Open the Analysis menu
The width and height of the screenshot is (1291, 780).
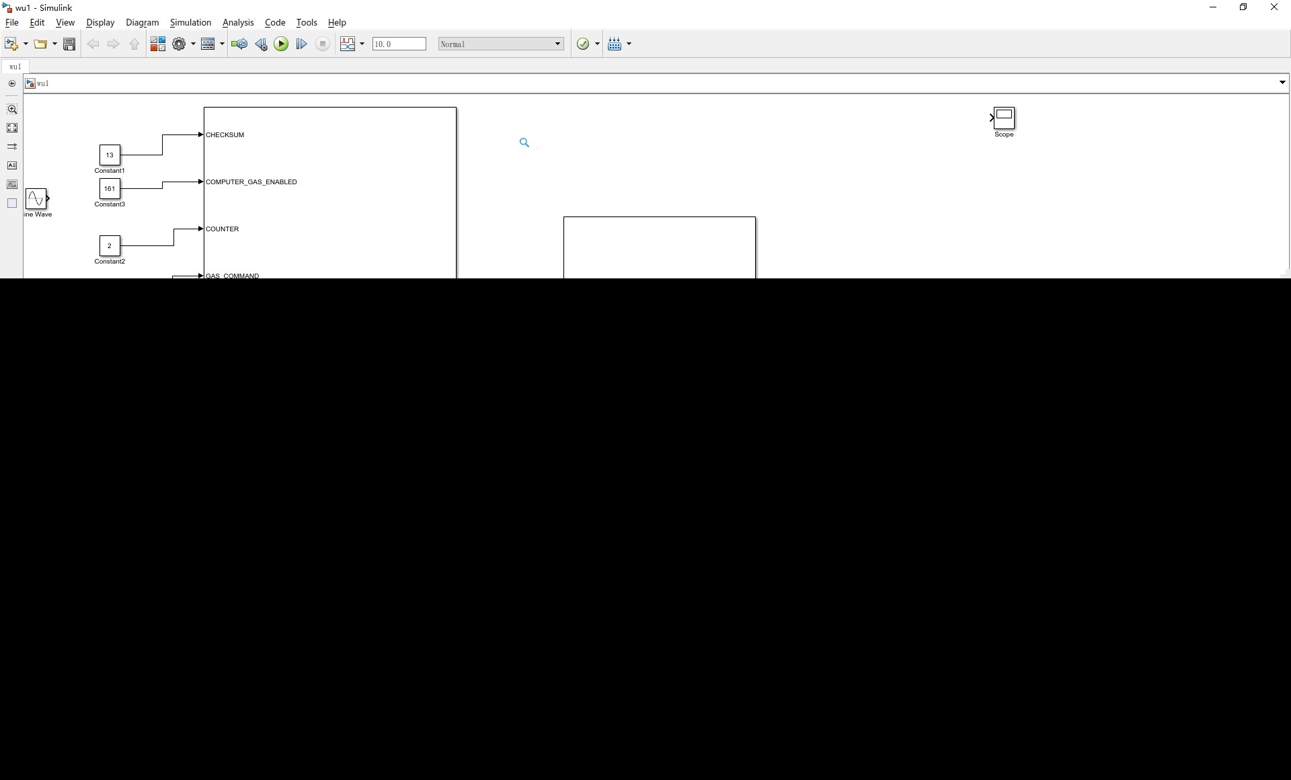coord(238,22)
